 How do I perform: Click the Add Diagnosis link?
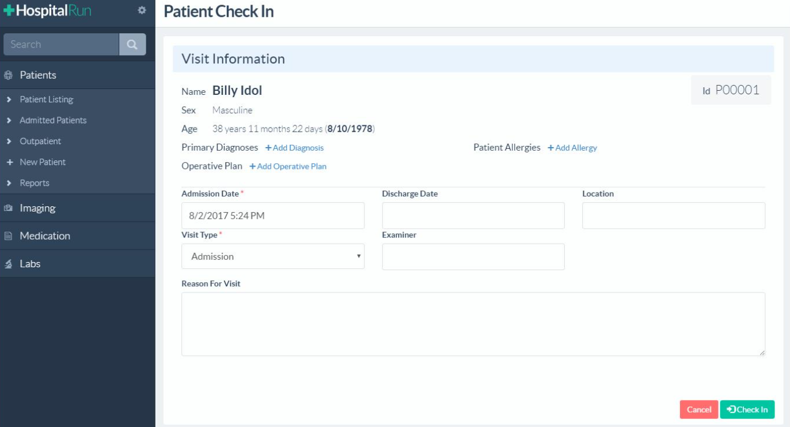point(294,148)
